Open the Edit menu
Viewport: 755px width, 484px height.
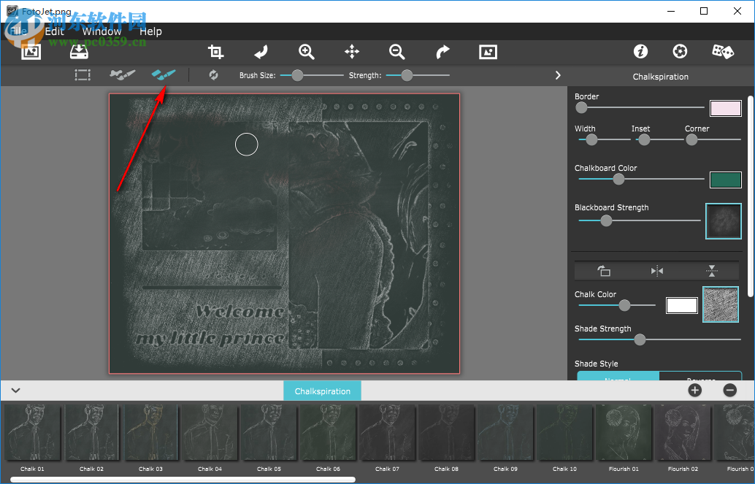55,31
